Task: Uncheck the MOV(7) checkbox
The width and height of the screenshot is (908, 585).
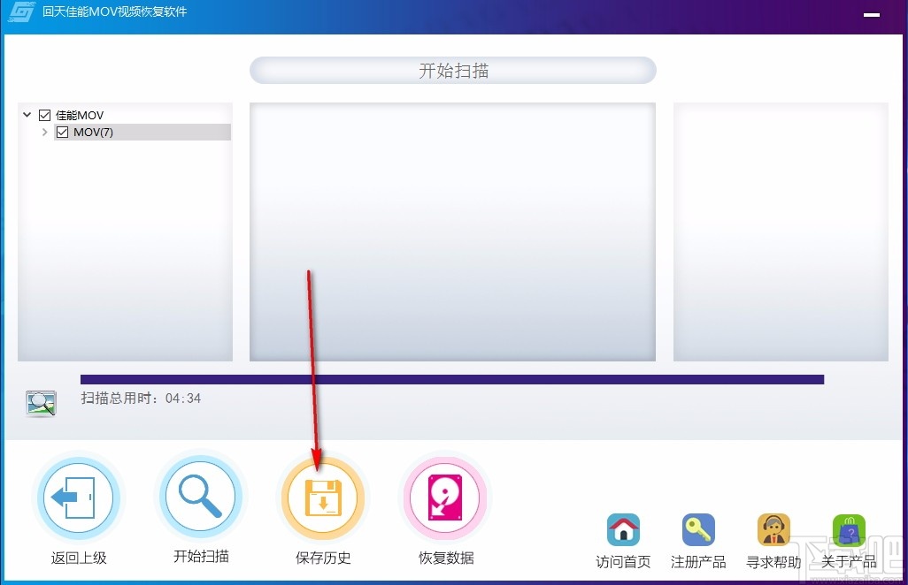Action: pyautogui.click(x=63, y=132)
